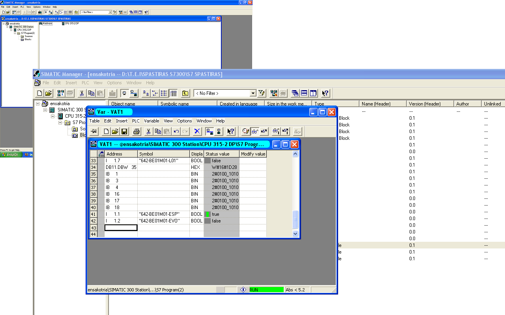Screen dimensions: 505x315
Task: Click the 'W#16#1D28' status value cell
Action: click(x=221, y=167)
